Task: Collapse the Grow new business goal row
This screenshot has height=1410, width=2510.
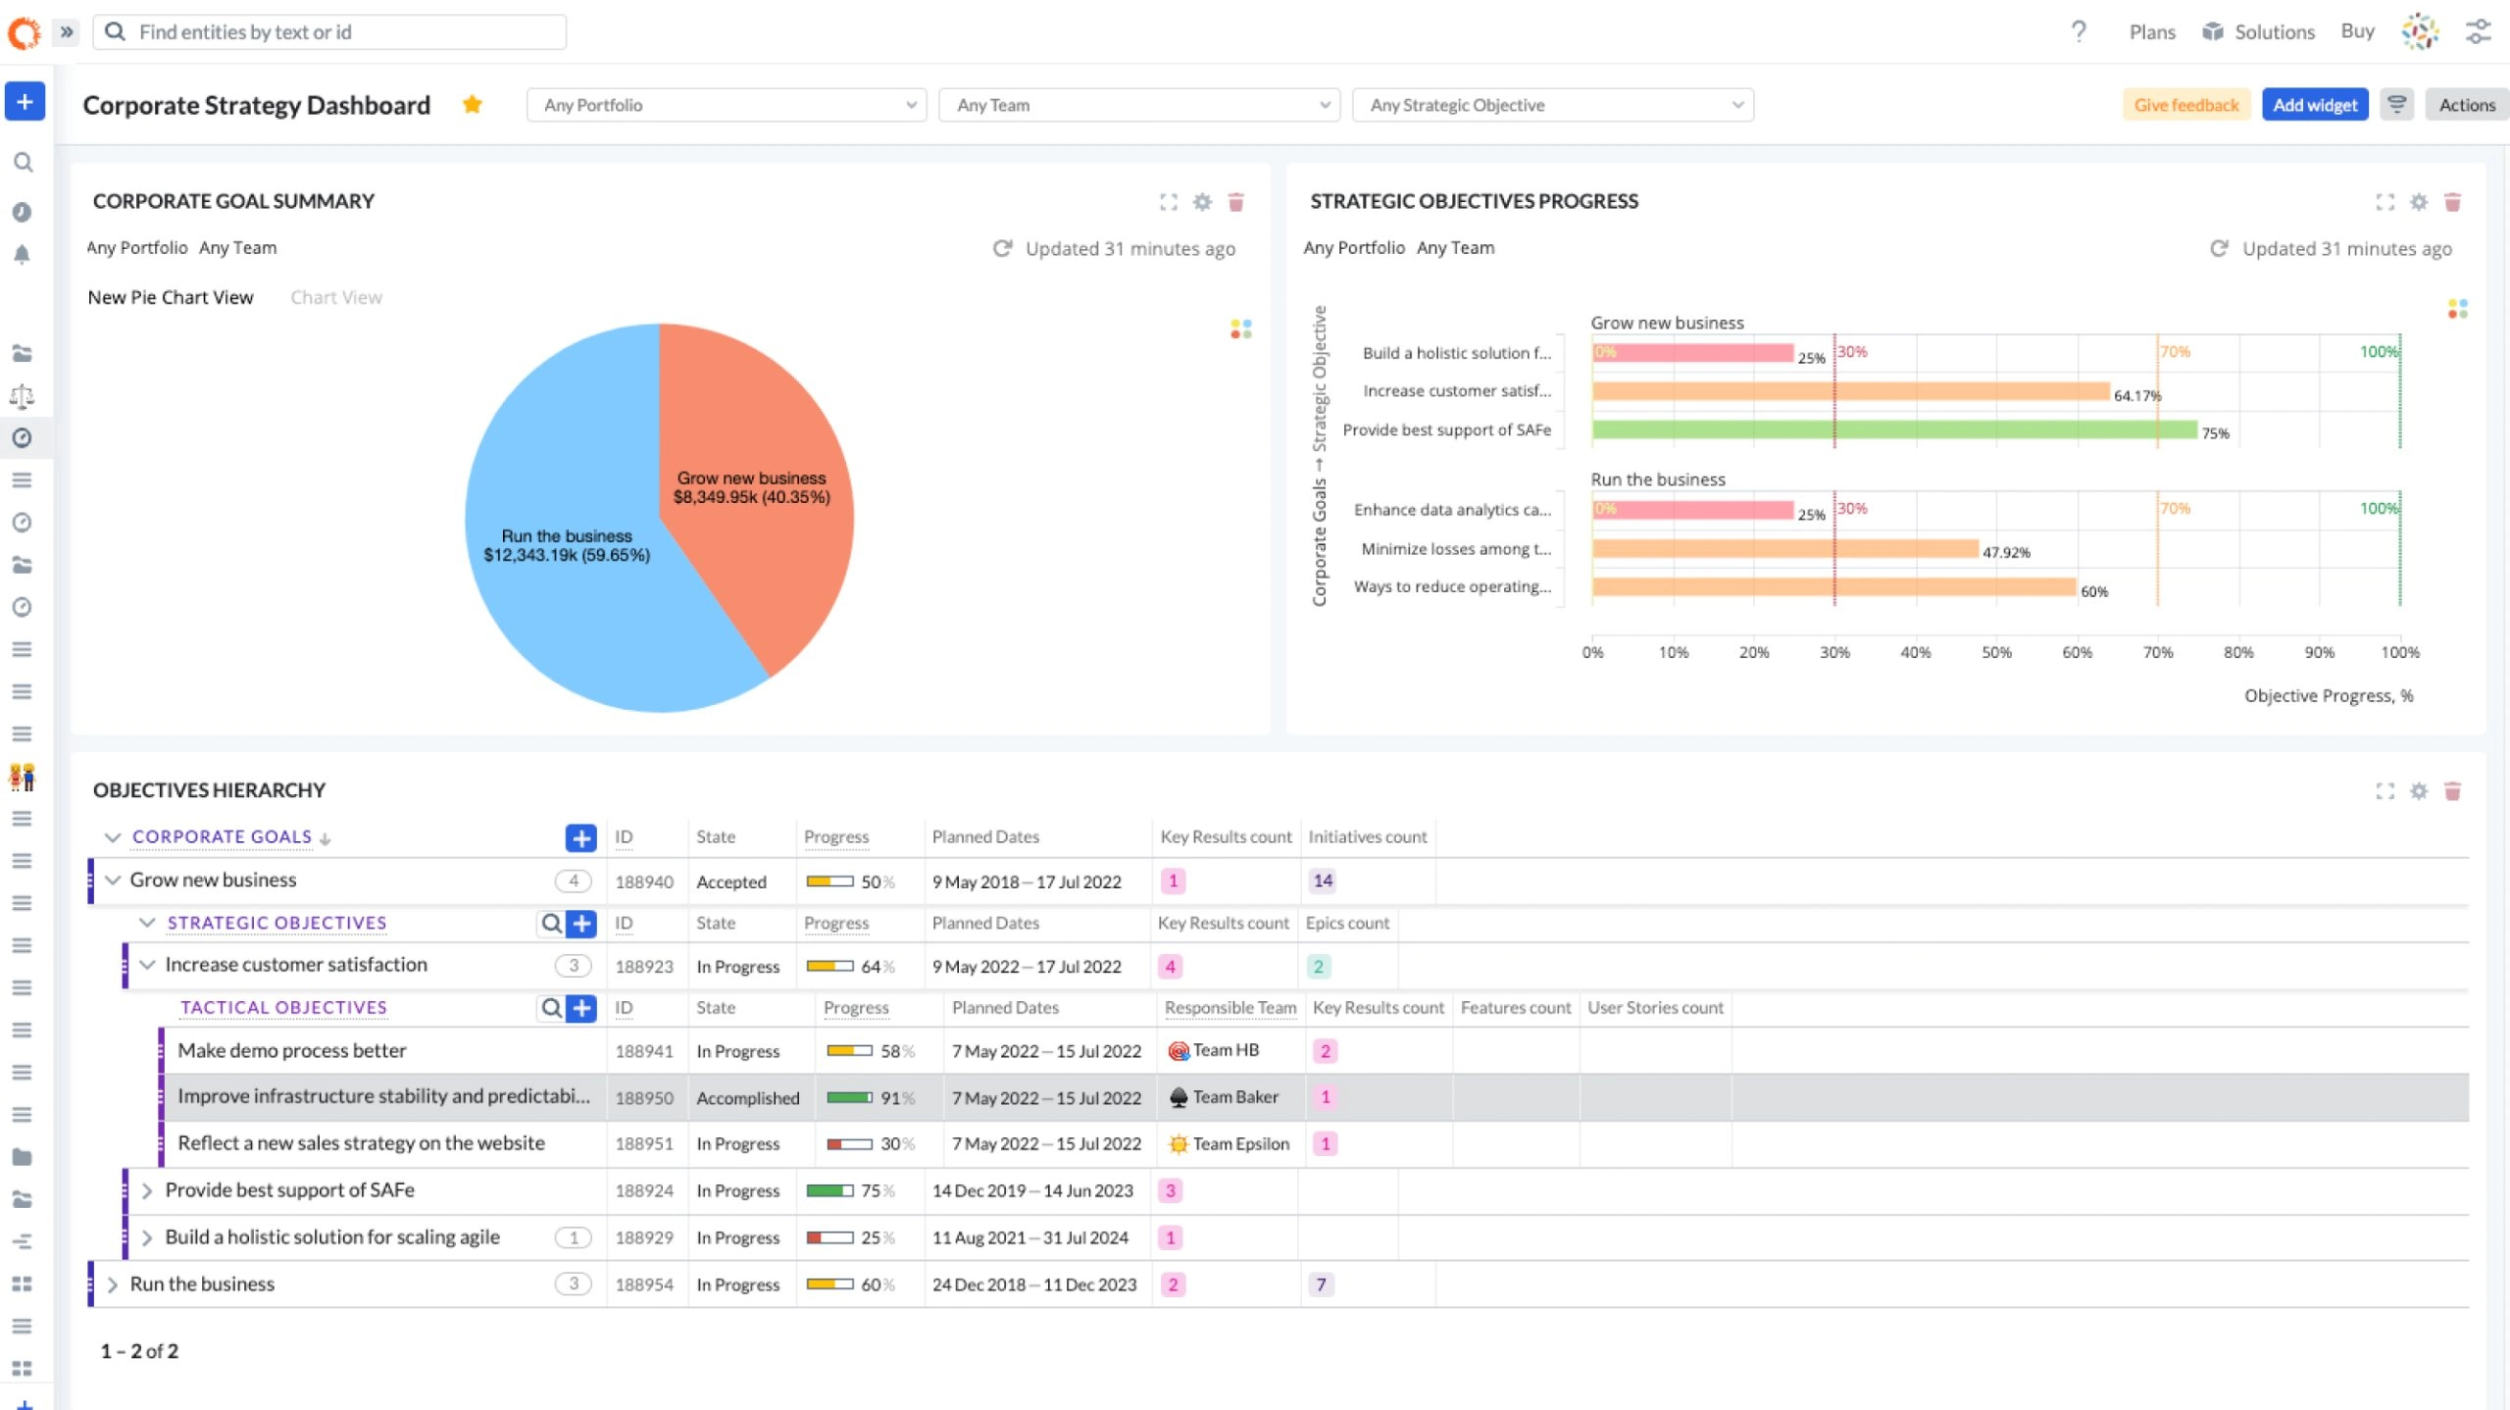Action: [x=112, y=880]
